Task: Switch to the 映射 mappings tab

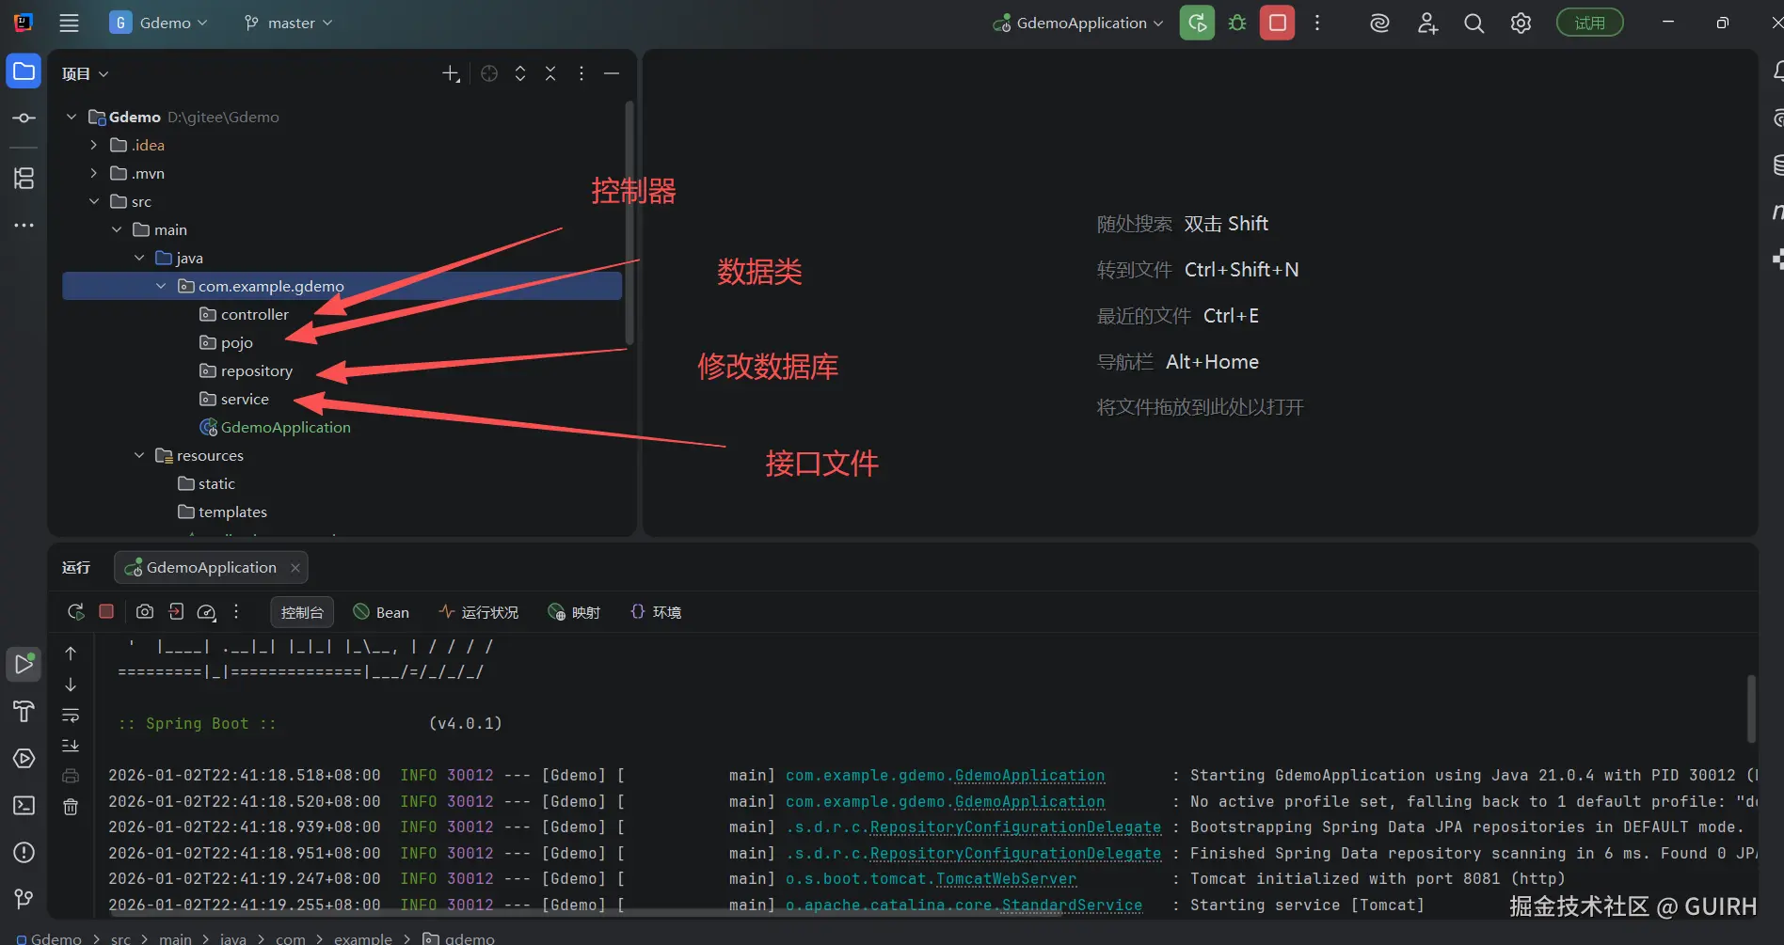Action: pyautogui.click(x=574, y=612)
